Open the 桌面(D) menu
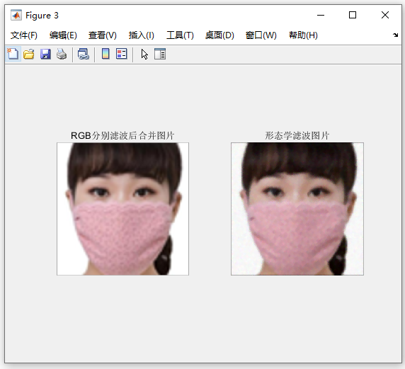The width and height of the screenshot is (405, 369). (219, 35)
